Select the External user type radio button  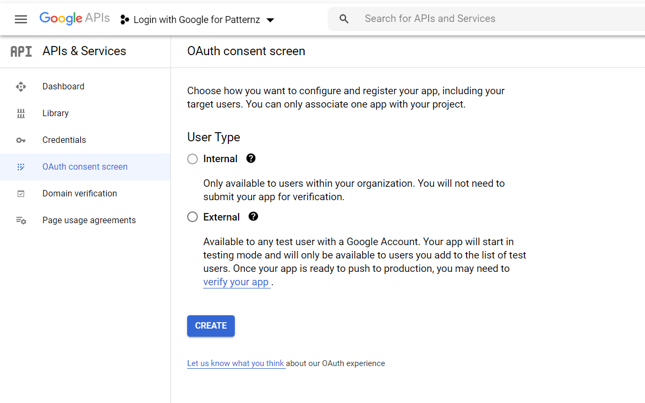point(192,217)
